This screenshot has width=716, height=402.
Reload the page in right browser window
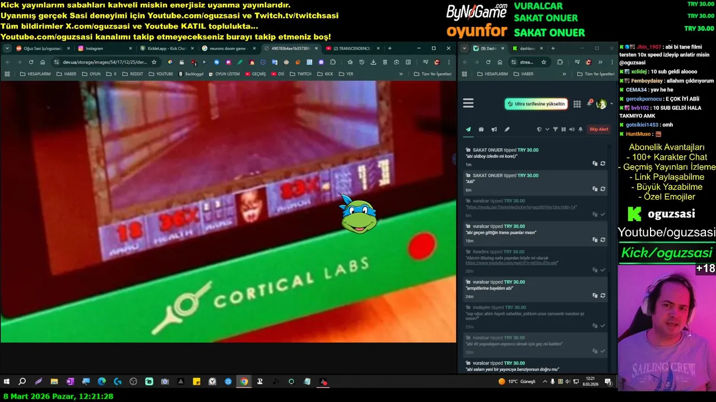[488, 62]
